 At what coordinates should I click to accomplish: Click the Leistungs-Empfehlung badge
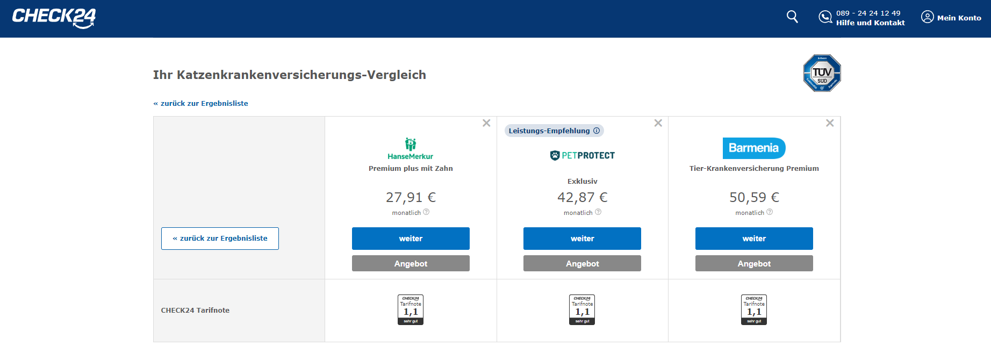coord(554,131)
